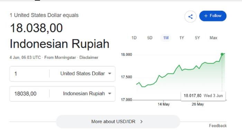Follow the USD/IDR currency pair
This screenshot has height=136, width=242.
click(213, 16)
